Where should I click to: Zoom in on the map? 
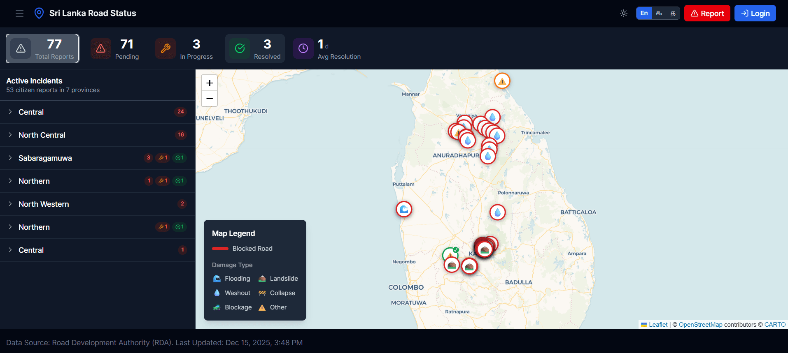click(210, 83)
